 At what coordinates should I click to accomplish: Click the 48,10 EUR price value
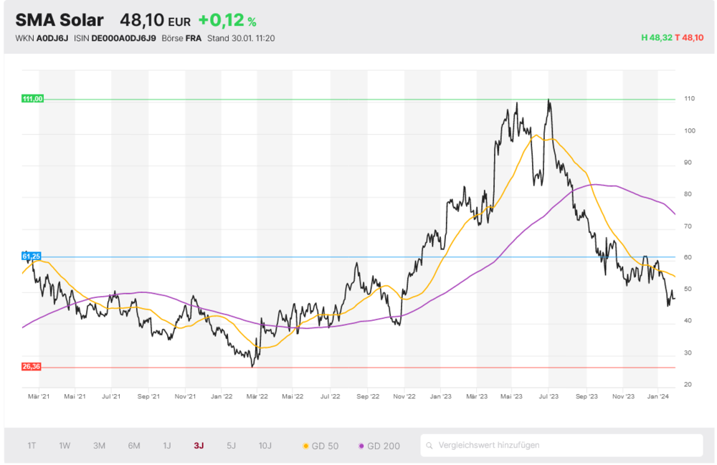[x=155, y=21]
